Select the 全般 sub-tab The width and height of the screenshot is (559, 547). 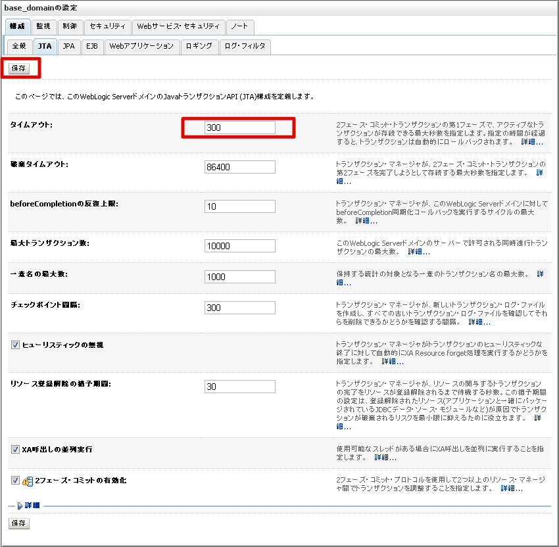click(19, 46)
